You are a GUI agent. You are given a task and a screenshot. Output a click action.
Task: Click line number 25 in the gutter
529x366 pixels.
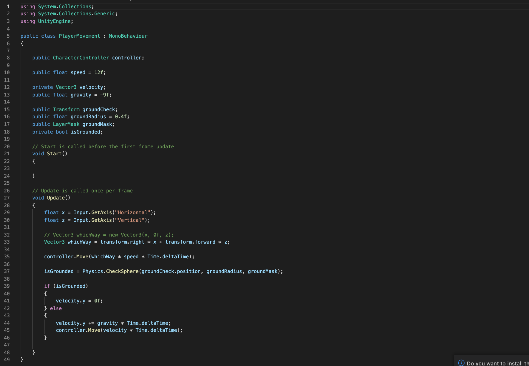pyautogui.click(x=7, y=183)
